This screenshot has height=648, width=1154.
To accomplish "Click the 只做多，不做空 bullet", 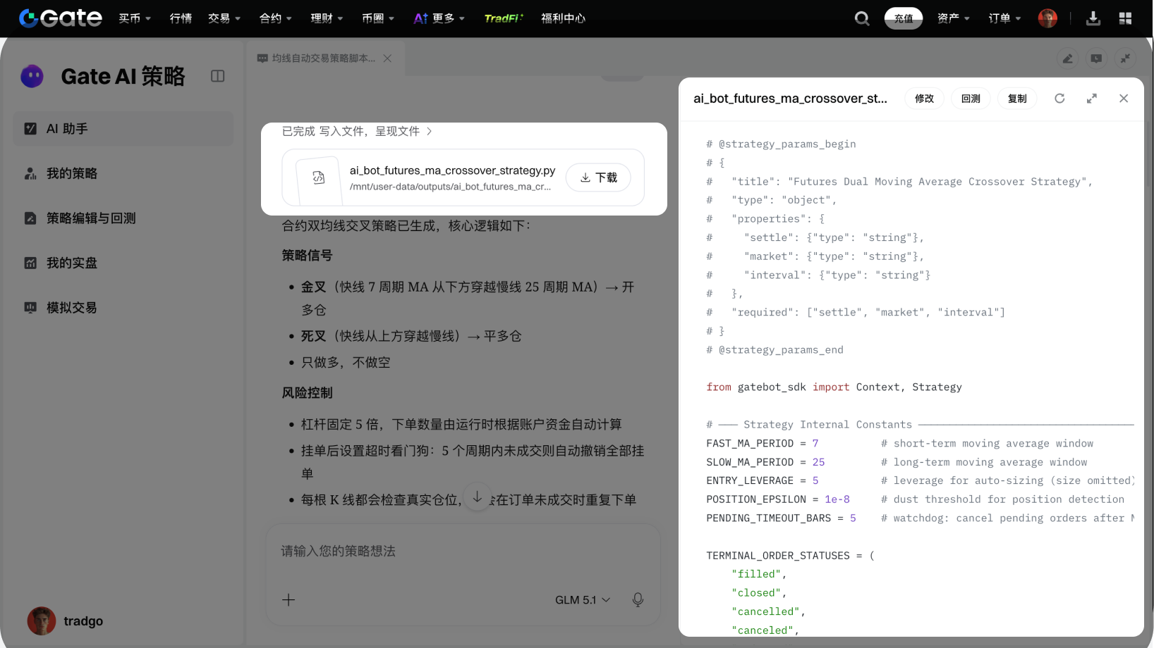I will tap(346, 363).
